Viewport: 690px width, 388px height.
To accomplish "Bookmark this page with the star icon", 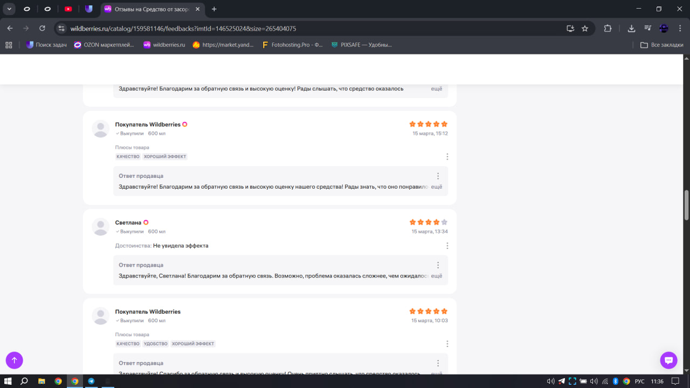I will pos(585,29).
